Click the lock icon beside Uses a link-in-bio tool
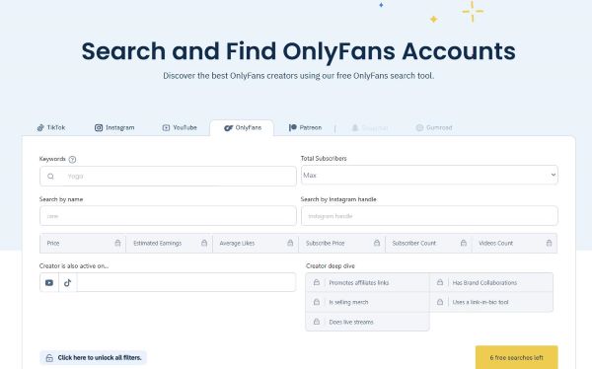 (440, 302)
